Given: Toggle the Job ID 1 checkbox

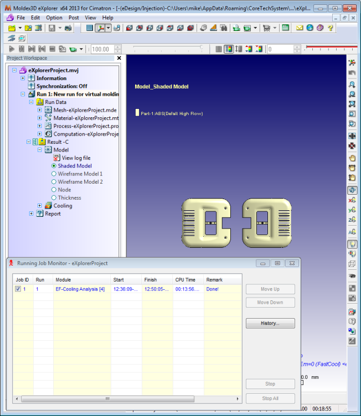Looking at the screenshot, I should click(x=18, y=289).
